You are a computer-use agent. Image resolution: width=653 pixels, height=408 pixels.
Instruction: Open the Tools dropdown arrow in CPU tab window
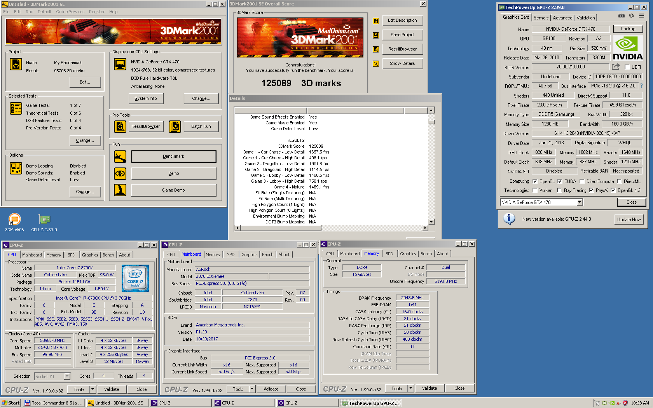tap(93, 389)
